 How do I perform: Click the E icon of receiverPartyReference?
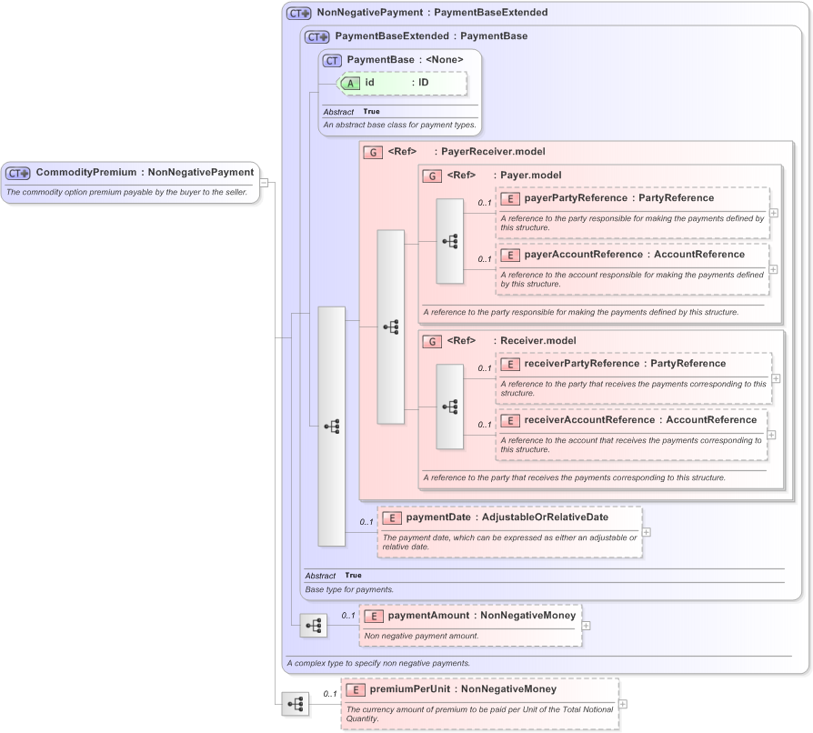510,364
